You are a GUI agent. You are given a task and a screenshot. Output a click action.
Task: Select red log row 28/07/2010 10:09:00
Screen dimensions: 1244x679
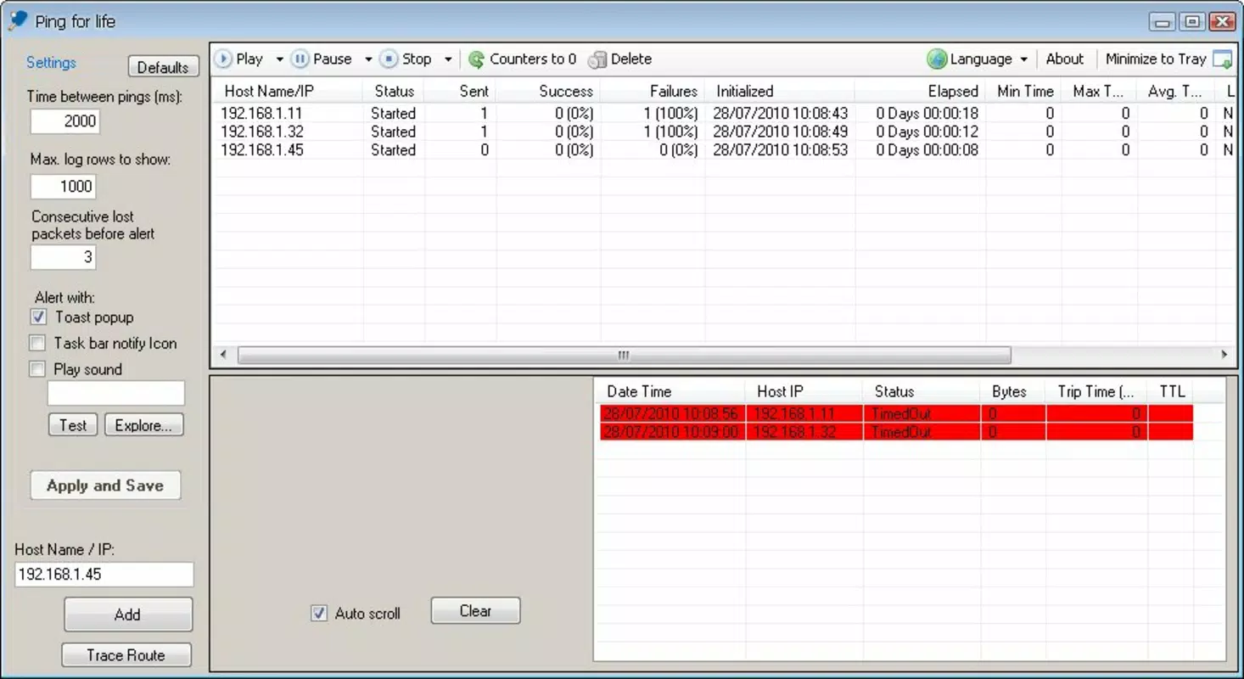pyautogui.click(x=896, y=432)
